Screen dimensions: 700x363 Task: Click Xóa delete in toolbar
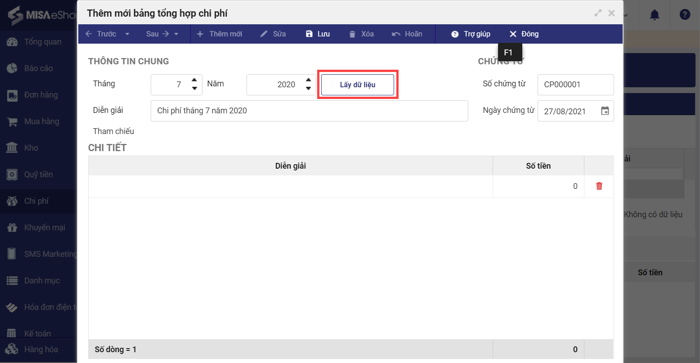click(361, 34)
